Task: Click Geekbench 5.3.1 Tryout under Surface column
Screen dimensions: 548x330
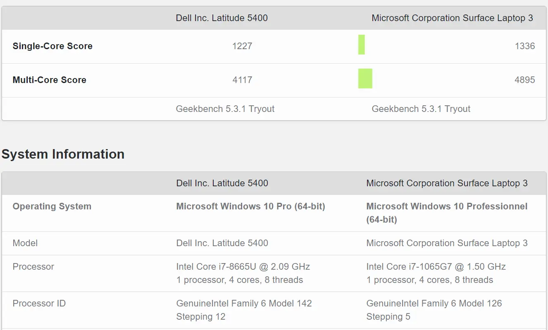Action: click(421, 109)
